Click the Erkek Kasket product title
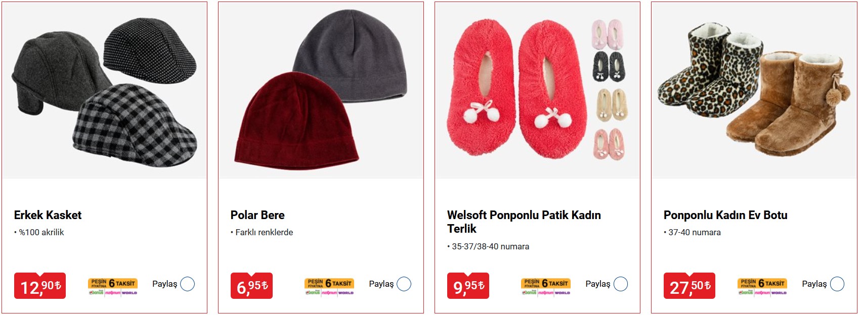 coord(48,215)
